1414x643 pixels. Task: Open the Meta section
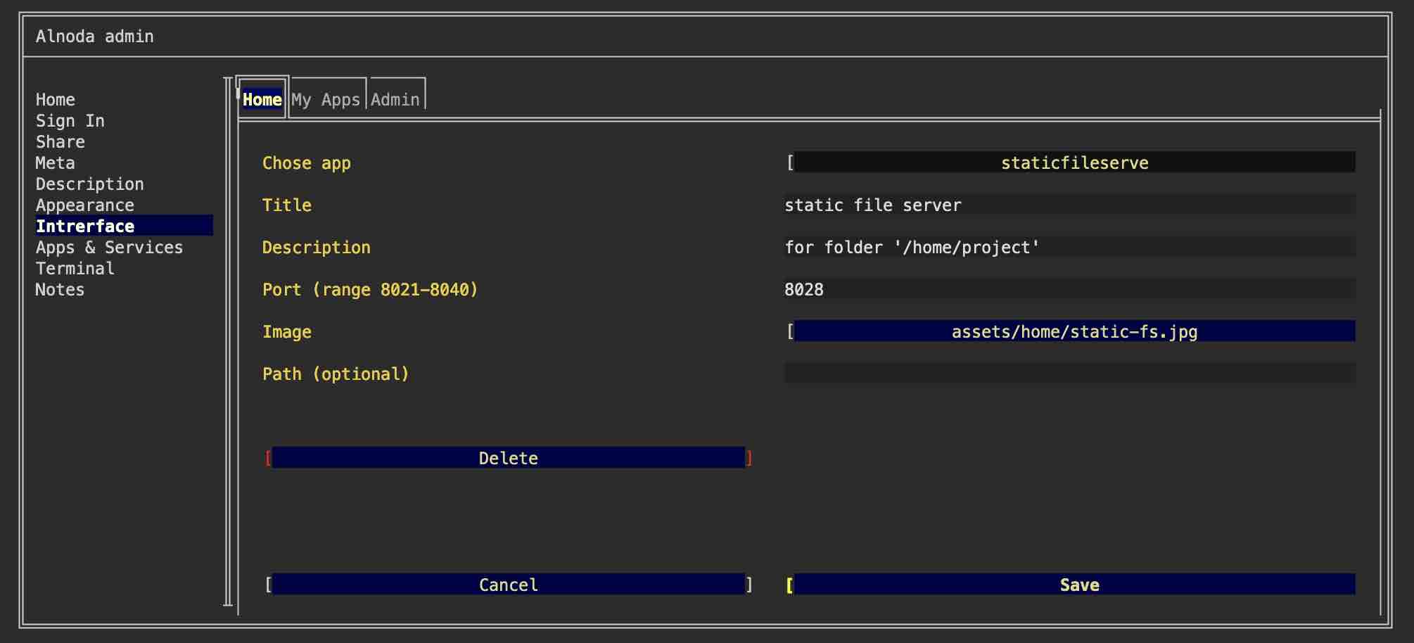pyautogui.click(x=56, y=163)
